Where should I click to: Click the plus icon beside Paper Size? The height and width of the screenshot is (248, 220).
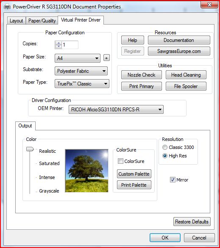(x=106, y=58)
